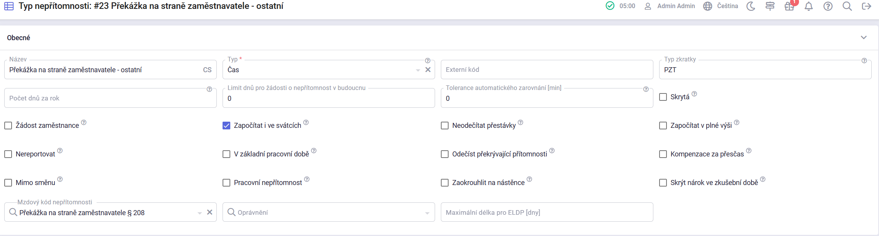
Task: Clear the Typ field with X icon
Action: point(428,70)
